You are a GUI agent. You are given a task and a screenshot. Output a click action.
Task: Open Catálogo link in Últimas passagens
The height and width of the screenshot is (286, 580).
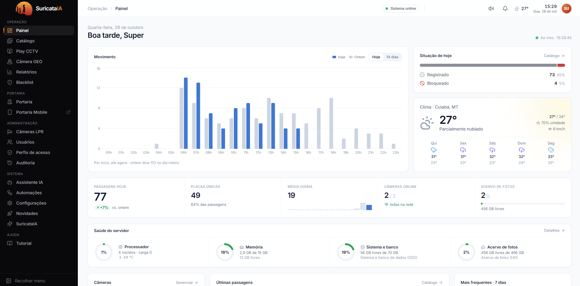click(432, 283)
